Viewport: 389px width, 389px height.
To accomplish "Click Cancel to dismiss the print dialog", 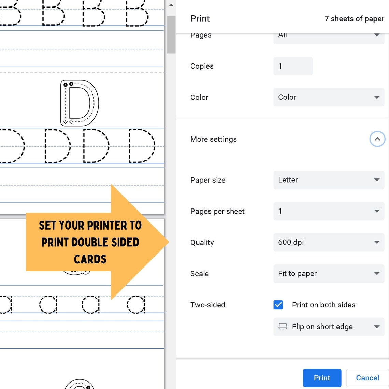I will pos(367,378).
